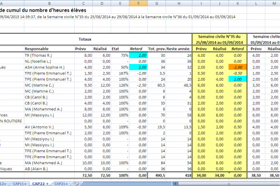
Task: Click the insert new worksheet icon
Action: point(77,184)
